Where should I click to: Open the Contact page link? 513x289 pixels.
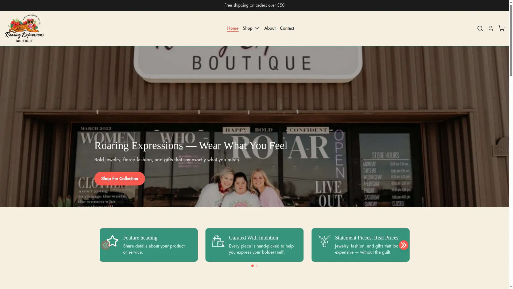pos(287,28)
